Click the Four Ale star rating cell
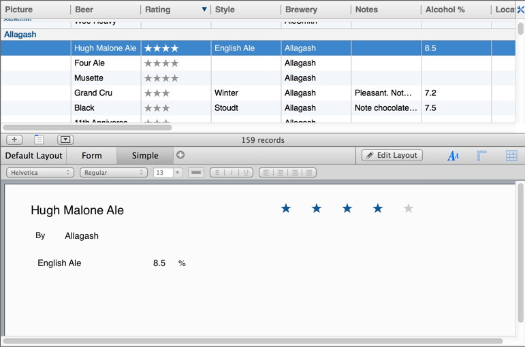 [176, 63]
